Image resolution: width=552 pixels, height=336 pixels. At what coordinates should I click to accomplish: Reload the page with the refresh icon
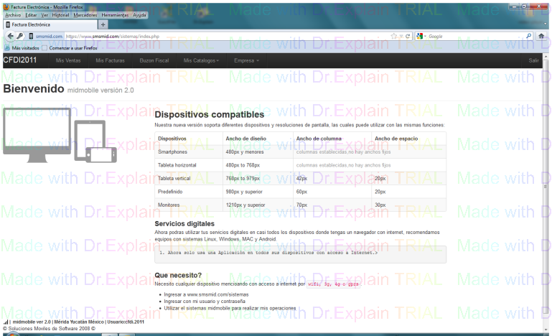pos(408,37)
